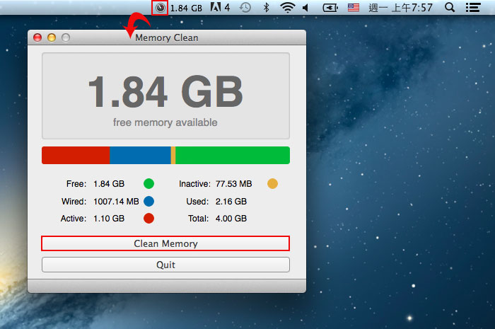Click the green Free segment of memory bar

pyautogui.click(x=233, y=155)
